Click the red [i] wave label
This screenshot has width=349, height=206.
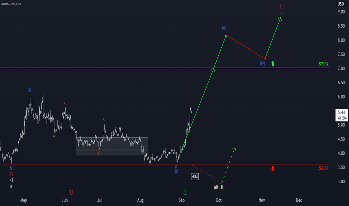(x=282, y=6)
